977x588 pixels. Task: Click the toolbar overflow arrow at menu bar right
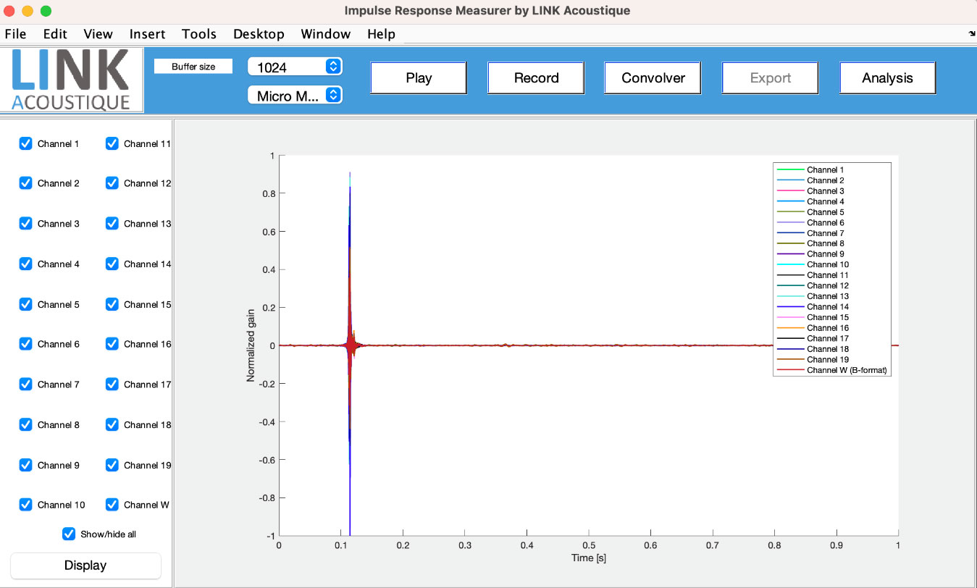[970, 34]
